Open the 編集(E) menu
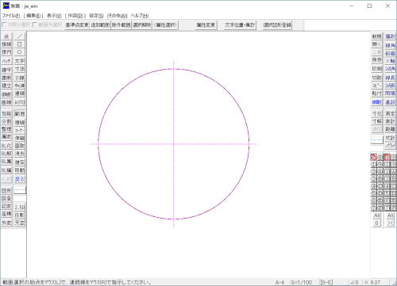397x286 pixels. pos(33,16)
